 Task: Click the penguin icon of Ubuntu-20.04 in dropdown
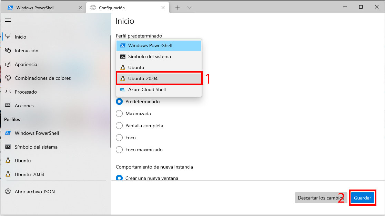[122, 78]
